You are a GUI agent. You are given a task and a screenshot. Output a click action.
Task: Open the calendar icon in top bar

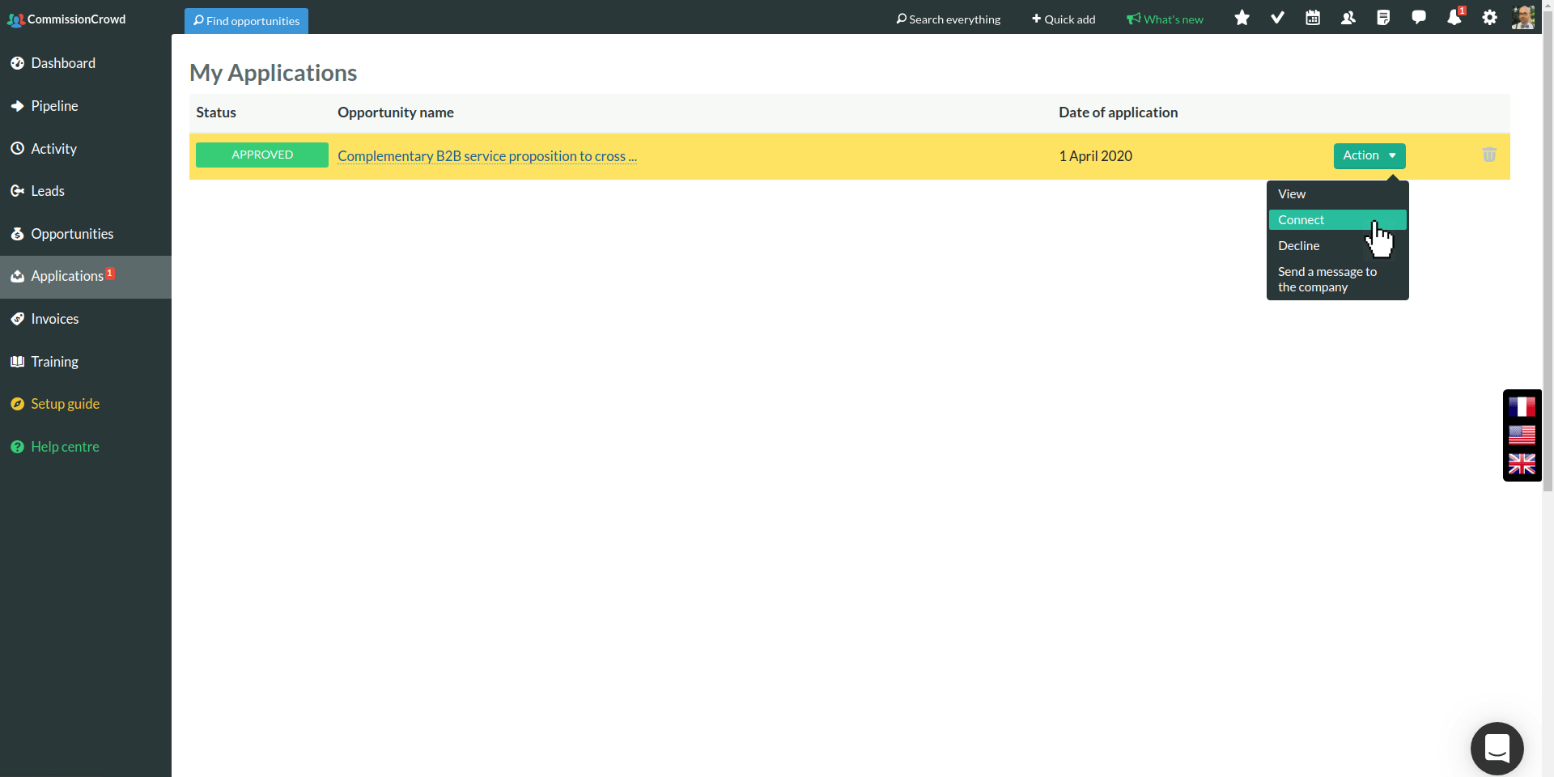coord(1313,18)
